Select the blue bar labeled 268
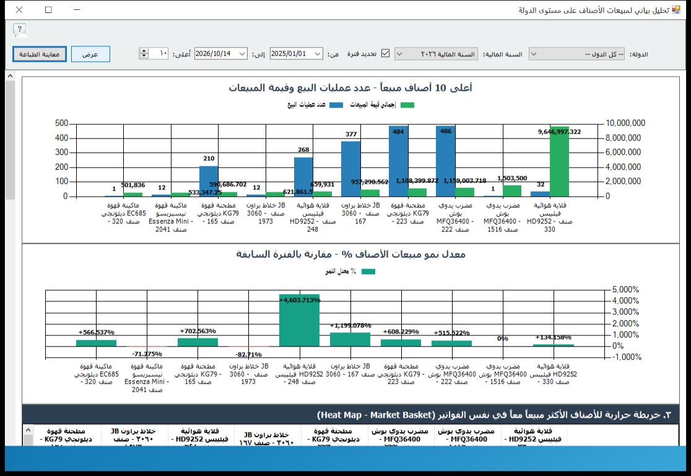 [303, 177]
